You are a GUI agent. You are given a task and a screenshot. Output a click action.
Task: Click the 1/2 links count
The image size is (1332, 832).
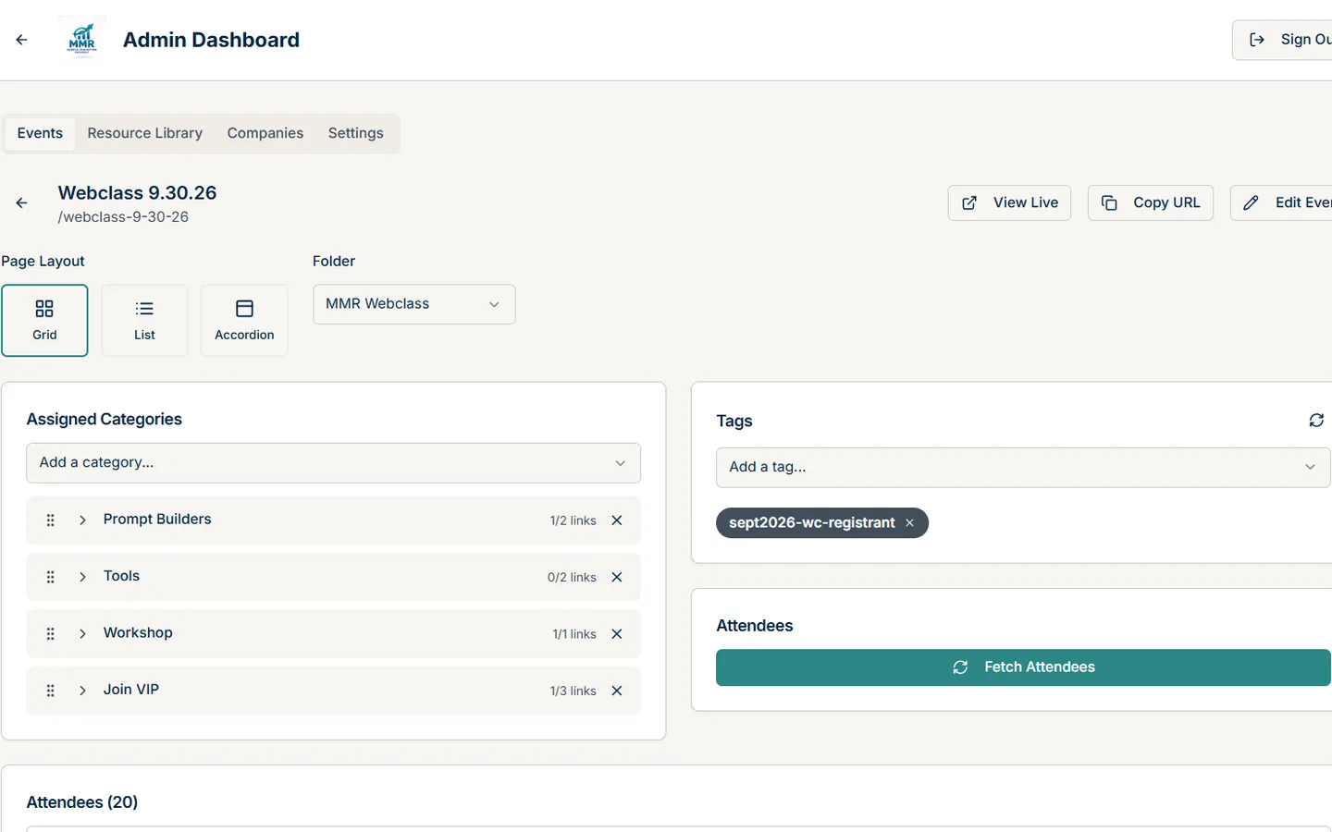(573, 520)
